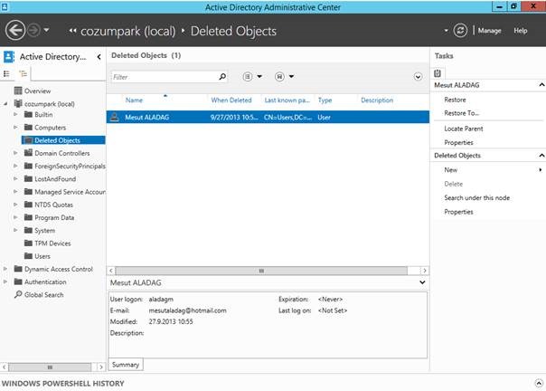546x391 pixels.
Task: Click the Tasks pane clipboard icon
Action: coord(438,73)
